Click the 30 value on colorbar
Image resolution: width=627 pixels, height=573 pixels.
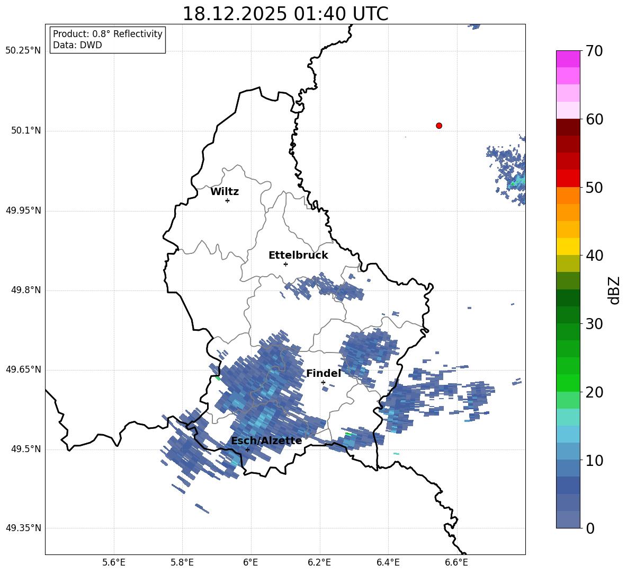594,324
